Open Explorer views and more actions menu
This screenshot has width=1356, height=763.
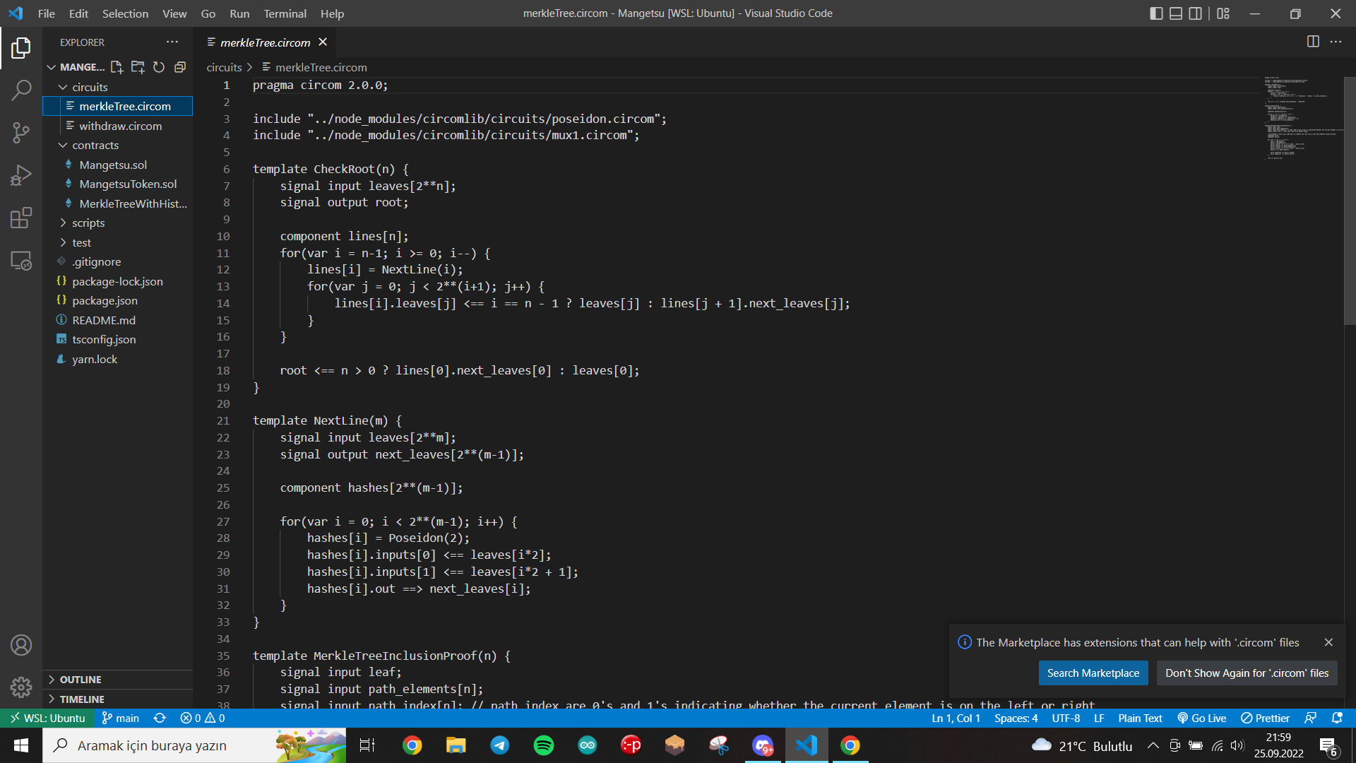pos(172,42)
